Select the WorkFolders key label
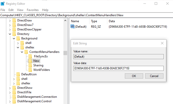 click(x=42, y=70)
